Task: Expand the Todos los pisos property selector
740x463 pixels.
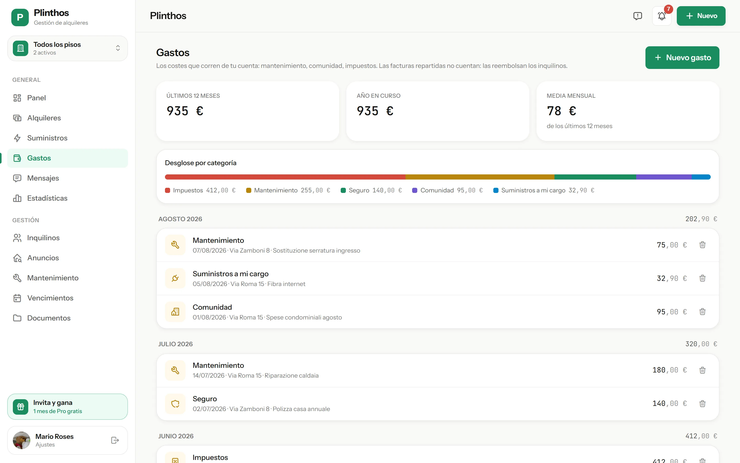Action: coord(68,48)
